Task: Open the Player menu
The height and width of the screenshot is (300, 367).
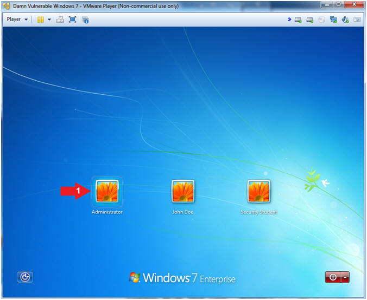Action: (17, 19)
